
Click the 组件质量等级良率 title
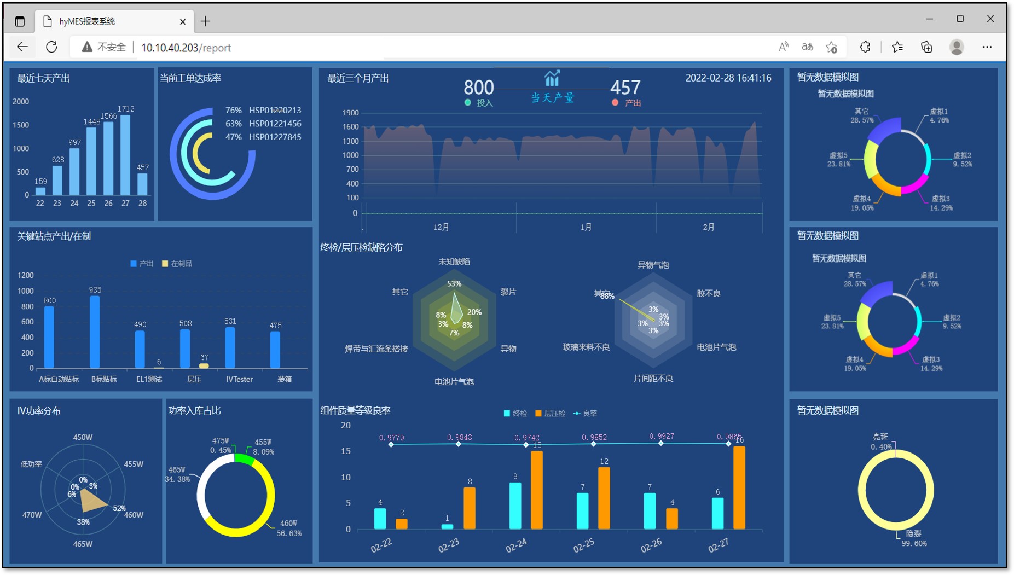point(355,410)
